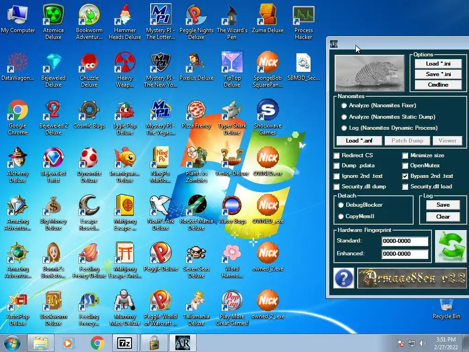Select the DebugBlocker detach option
The width and height of the screenshot is (469, 352).
coord(341,205)
